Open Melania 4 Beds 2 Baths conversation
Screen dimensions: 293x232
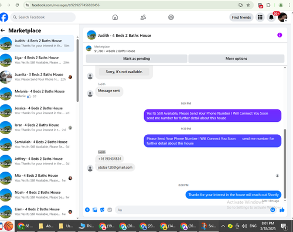(x=37, y=94)
